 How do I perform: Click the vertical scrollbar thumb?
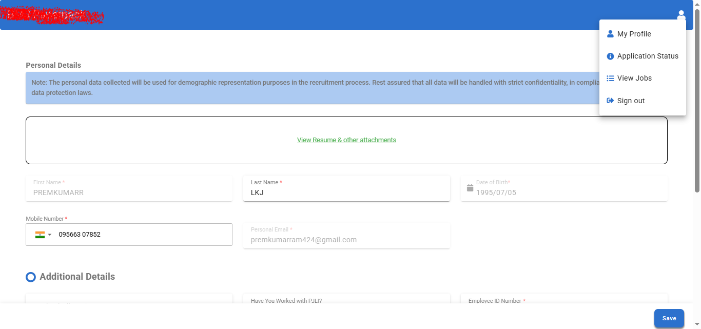coord(697,103)
